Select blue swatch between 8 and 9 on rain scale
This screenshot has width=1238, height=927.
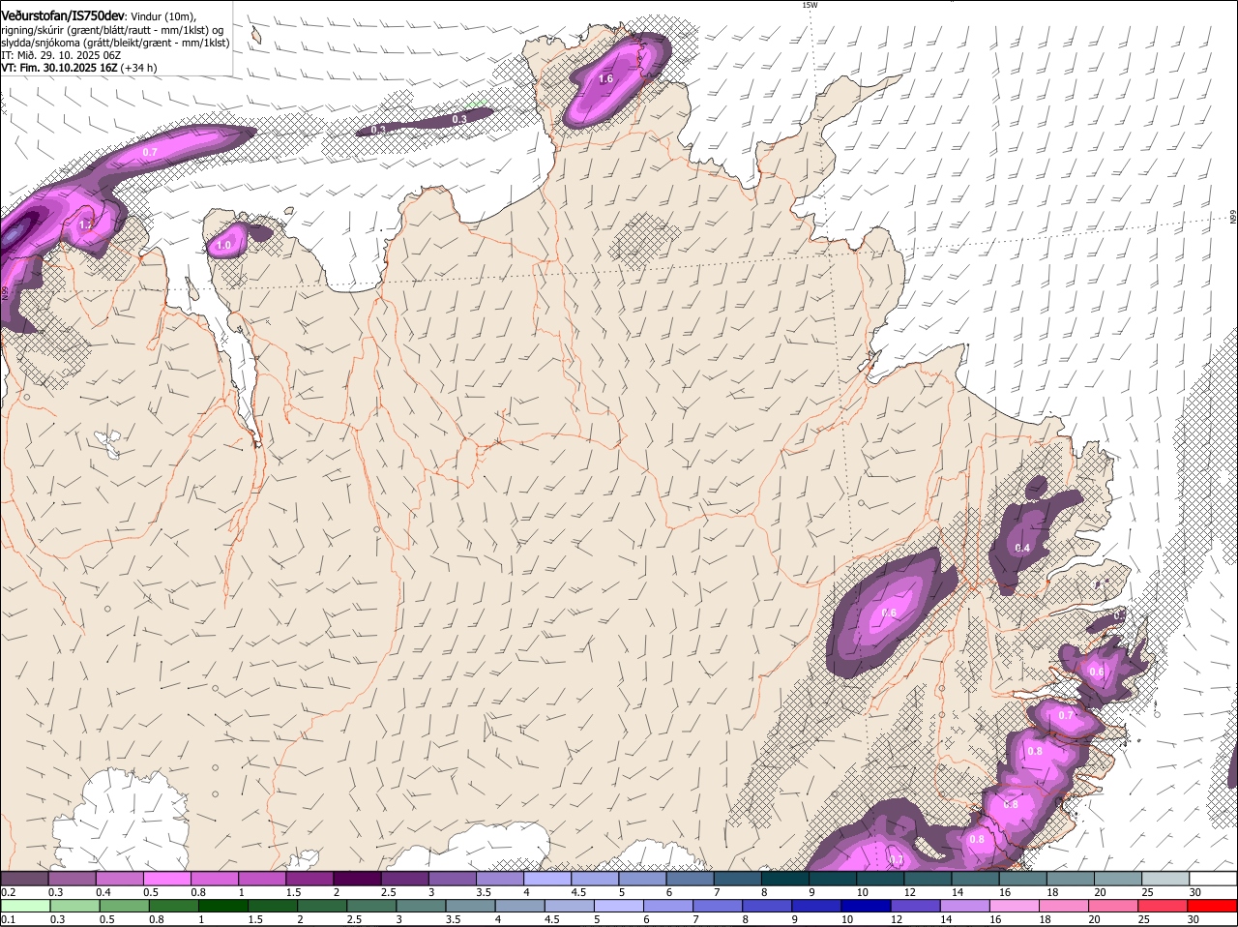coord(766,906)
